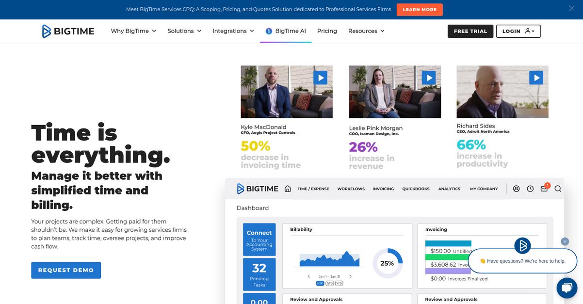583x304 pixels.
Task: Click the Billability area chart
Action: (x=330, y=259)
